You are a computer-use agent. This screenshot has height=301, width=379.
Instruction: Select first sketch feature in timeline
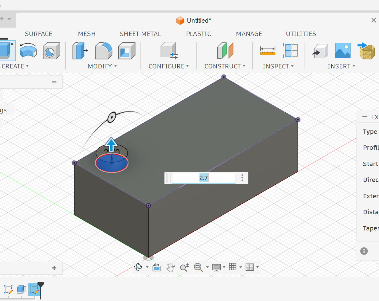8,289
